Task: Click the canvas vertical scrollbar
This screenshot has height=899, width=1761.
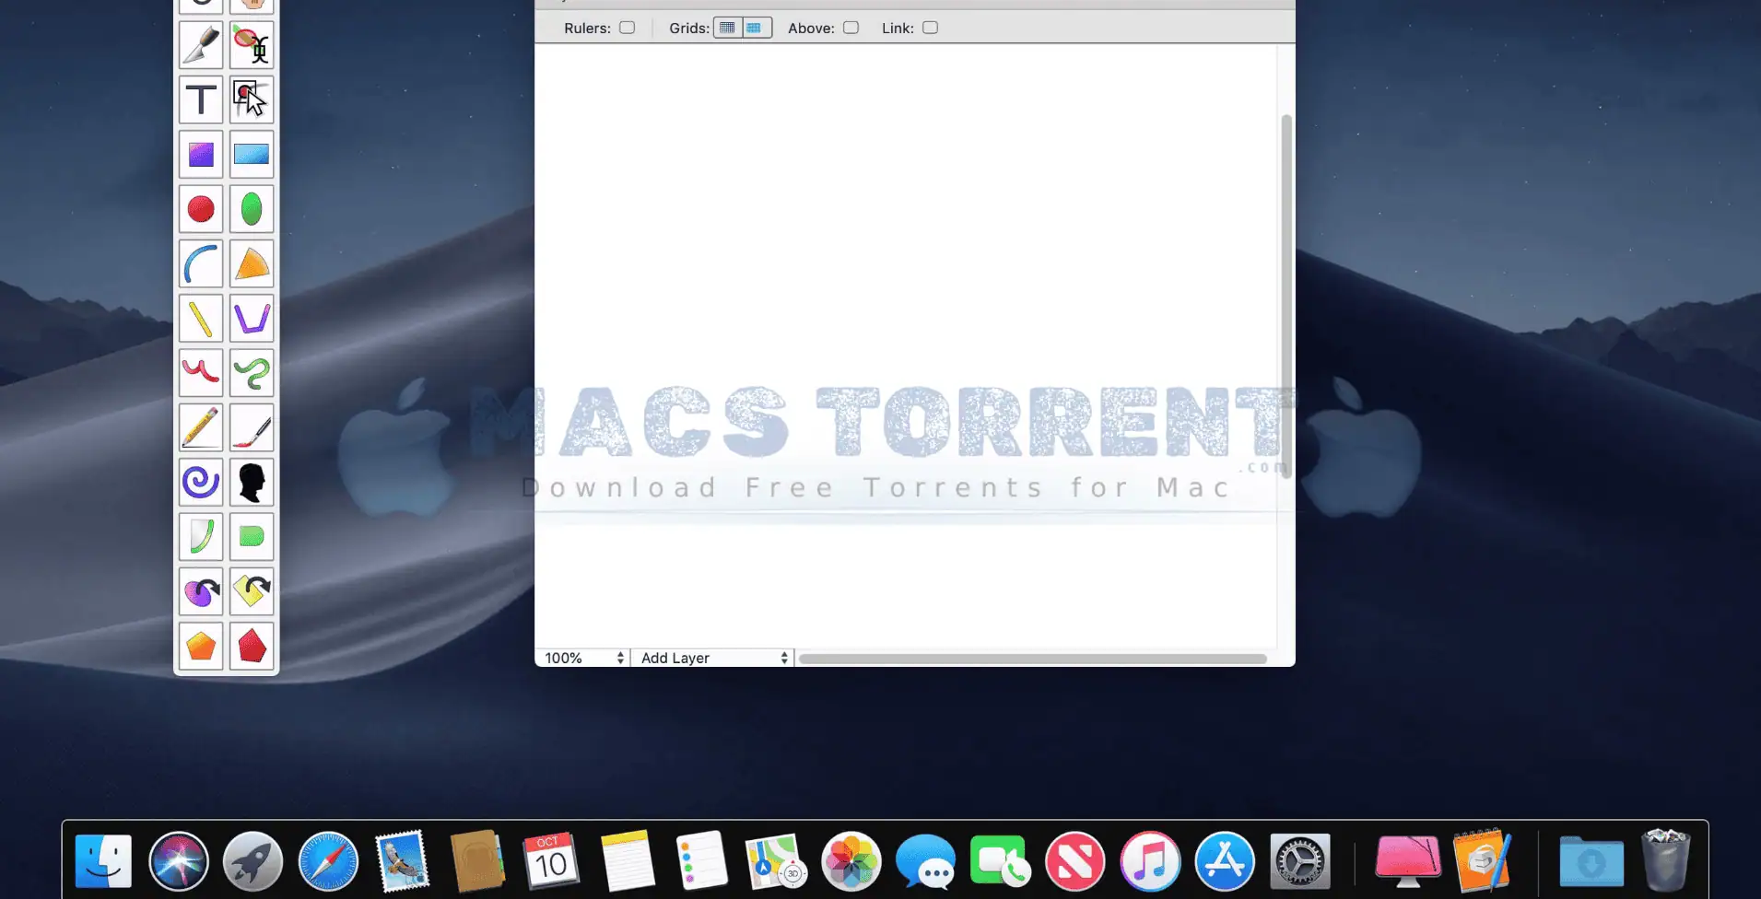Action: coord(1286,297)
